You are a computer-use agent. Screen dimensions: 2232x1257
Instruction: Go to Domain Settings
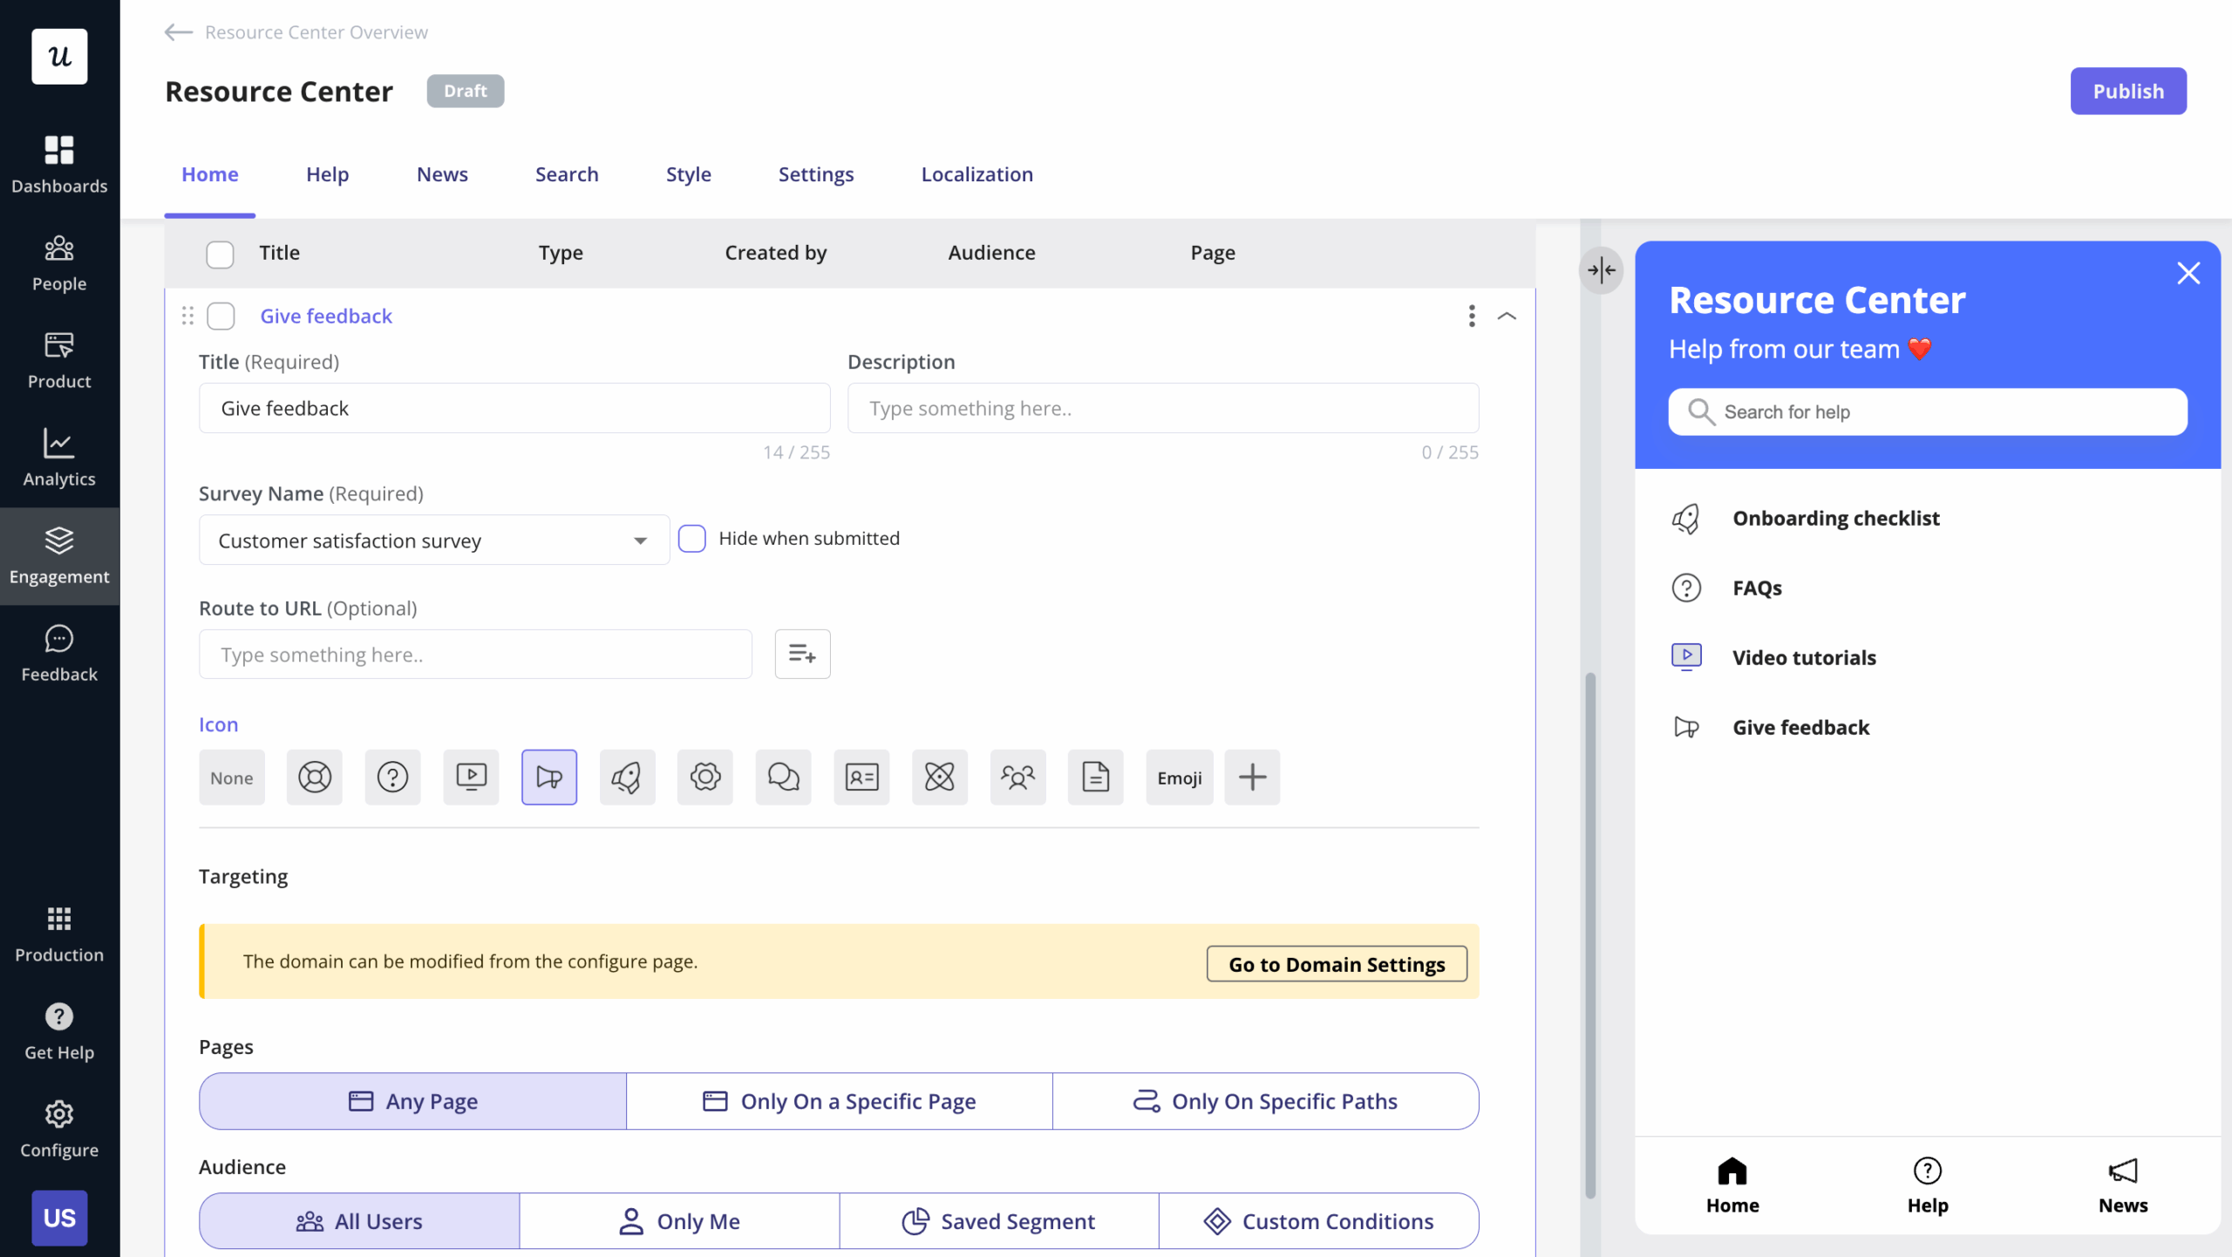[x=1335, y=963]
